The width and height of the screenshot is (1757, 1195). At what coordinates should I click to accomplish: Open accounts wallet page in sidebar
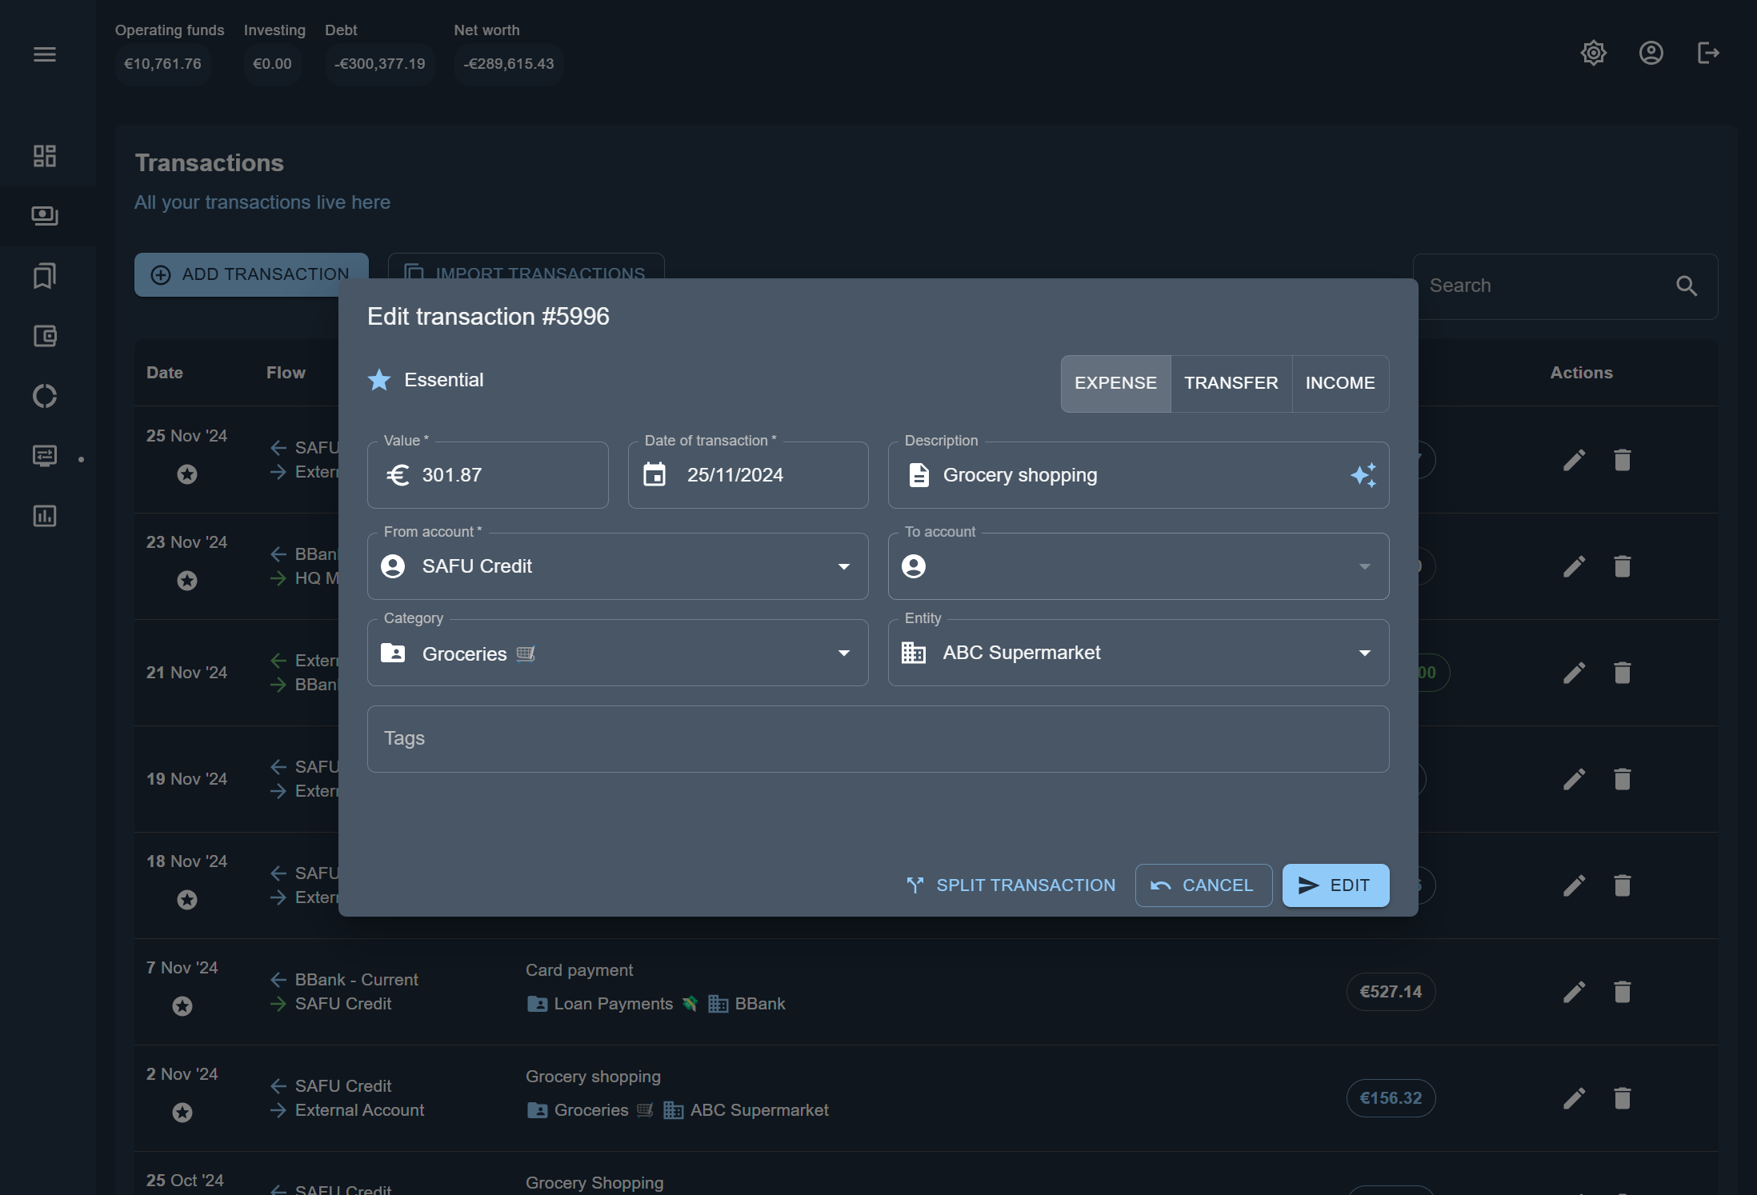(x=45, y=336)
